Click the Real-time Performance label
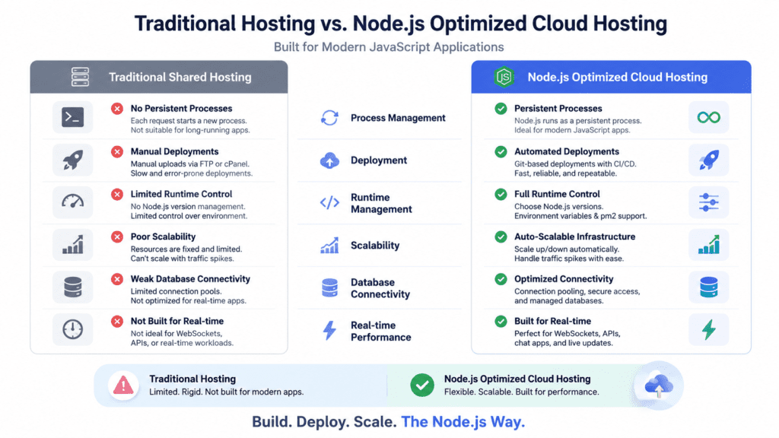 pyautogui.click(x=380, y=331)
